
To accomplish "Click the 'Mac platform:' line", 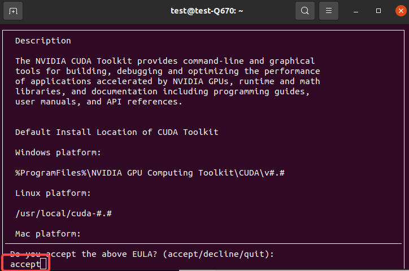I will pyautogui.click(x=47, y=234).
